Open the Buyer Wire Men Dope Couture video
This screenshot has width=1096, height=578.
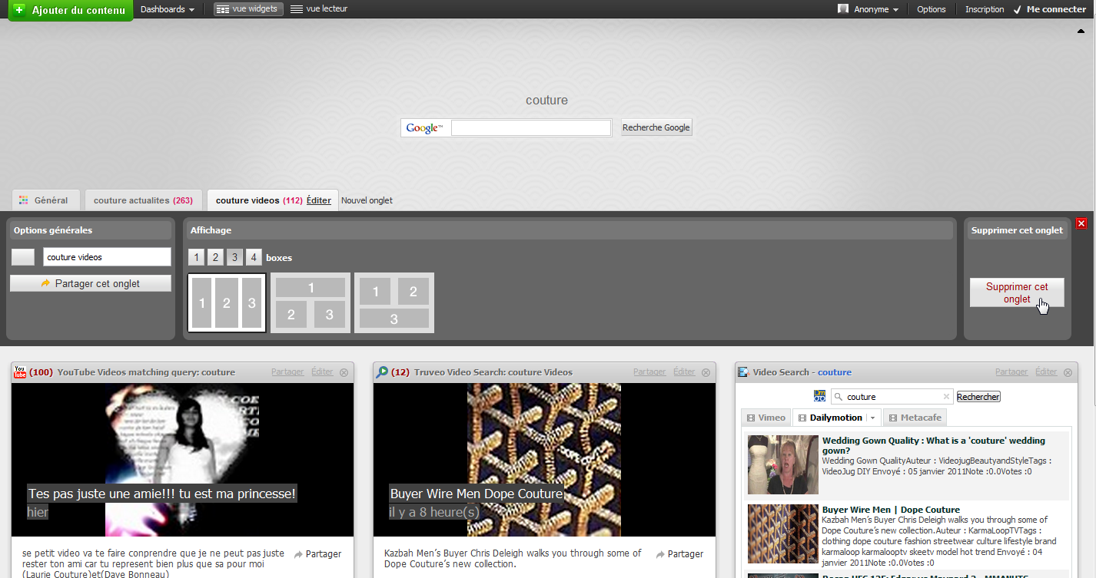tap(477, 494)
